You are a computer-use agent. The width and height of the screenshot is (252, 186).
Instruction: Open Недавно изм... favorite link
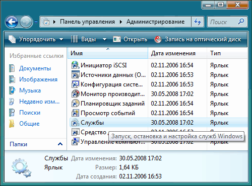(39, 102)
